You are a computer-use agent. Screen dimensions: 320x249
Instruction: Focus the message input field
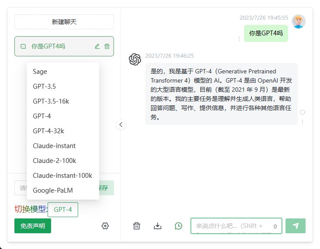point(236,226)
